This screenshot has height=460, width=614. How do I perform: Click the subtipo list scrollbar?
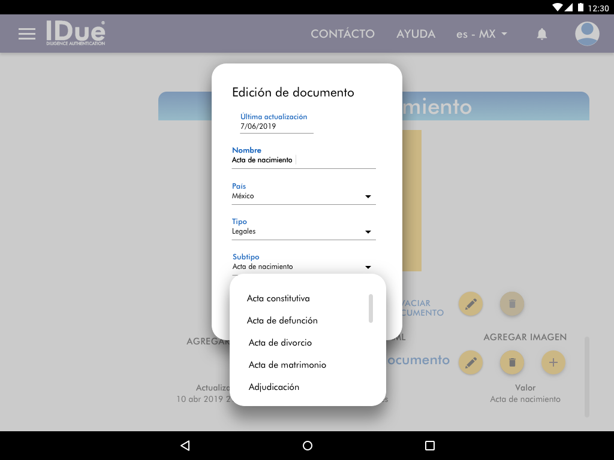(x=371, y=308)
